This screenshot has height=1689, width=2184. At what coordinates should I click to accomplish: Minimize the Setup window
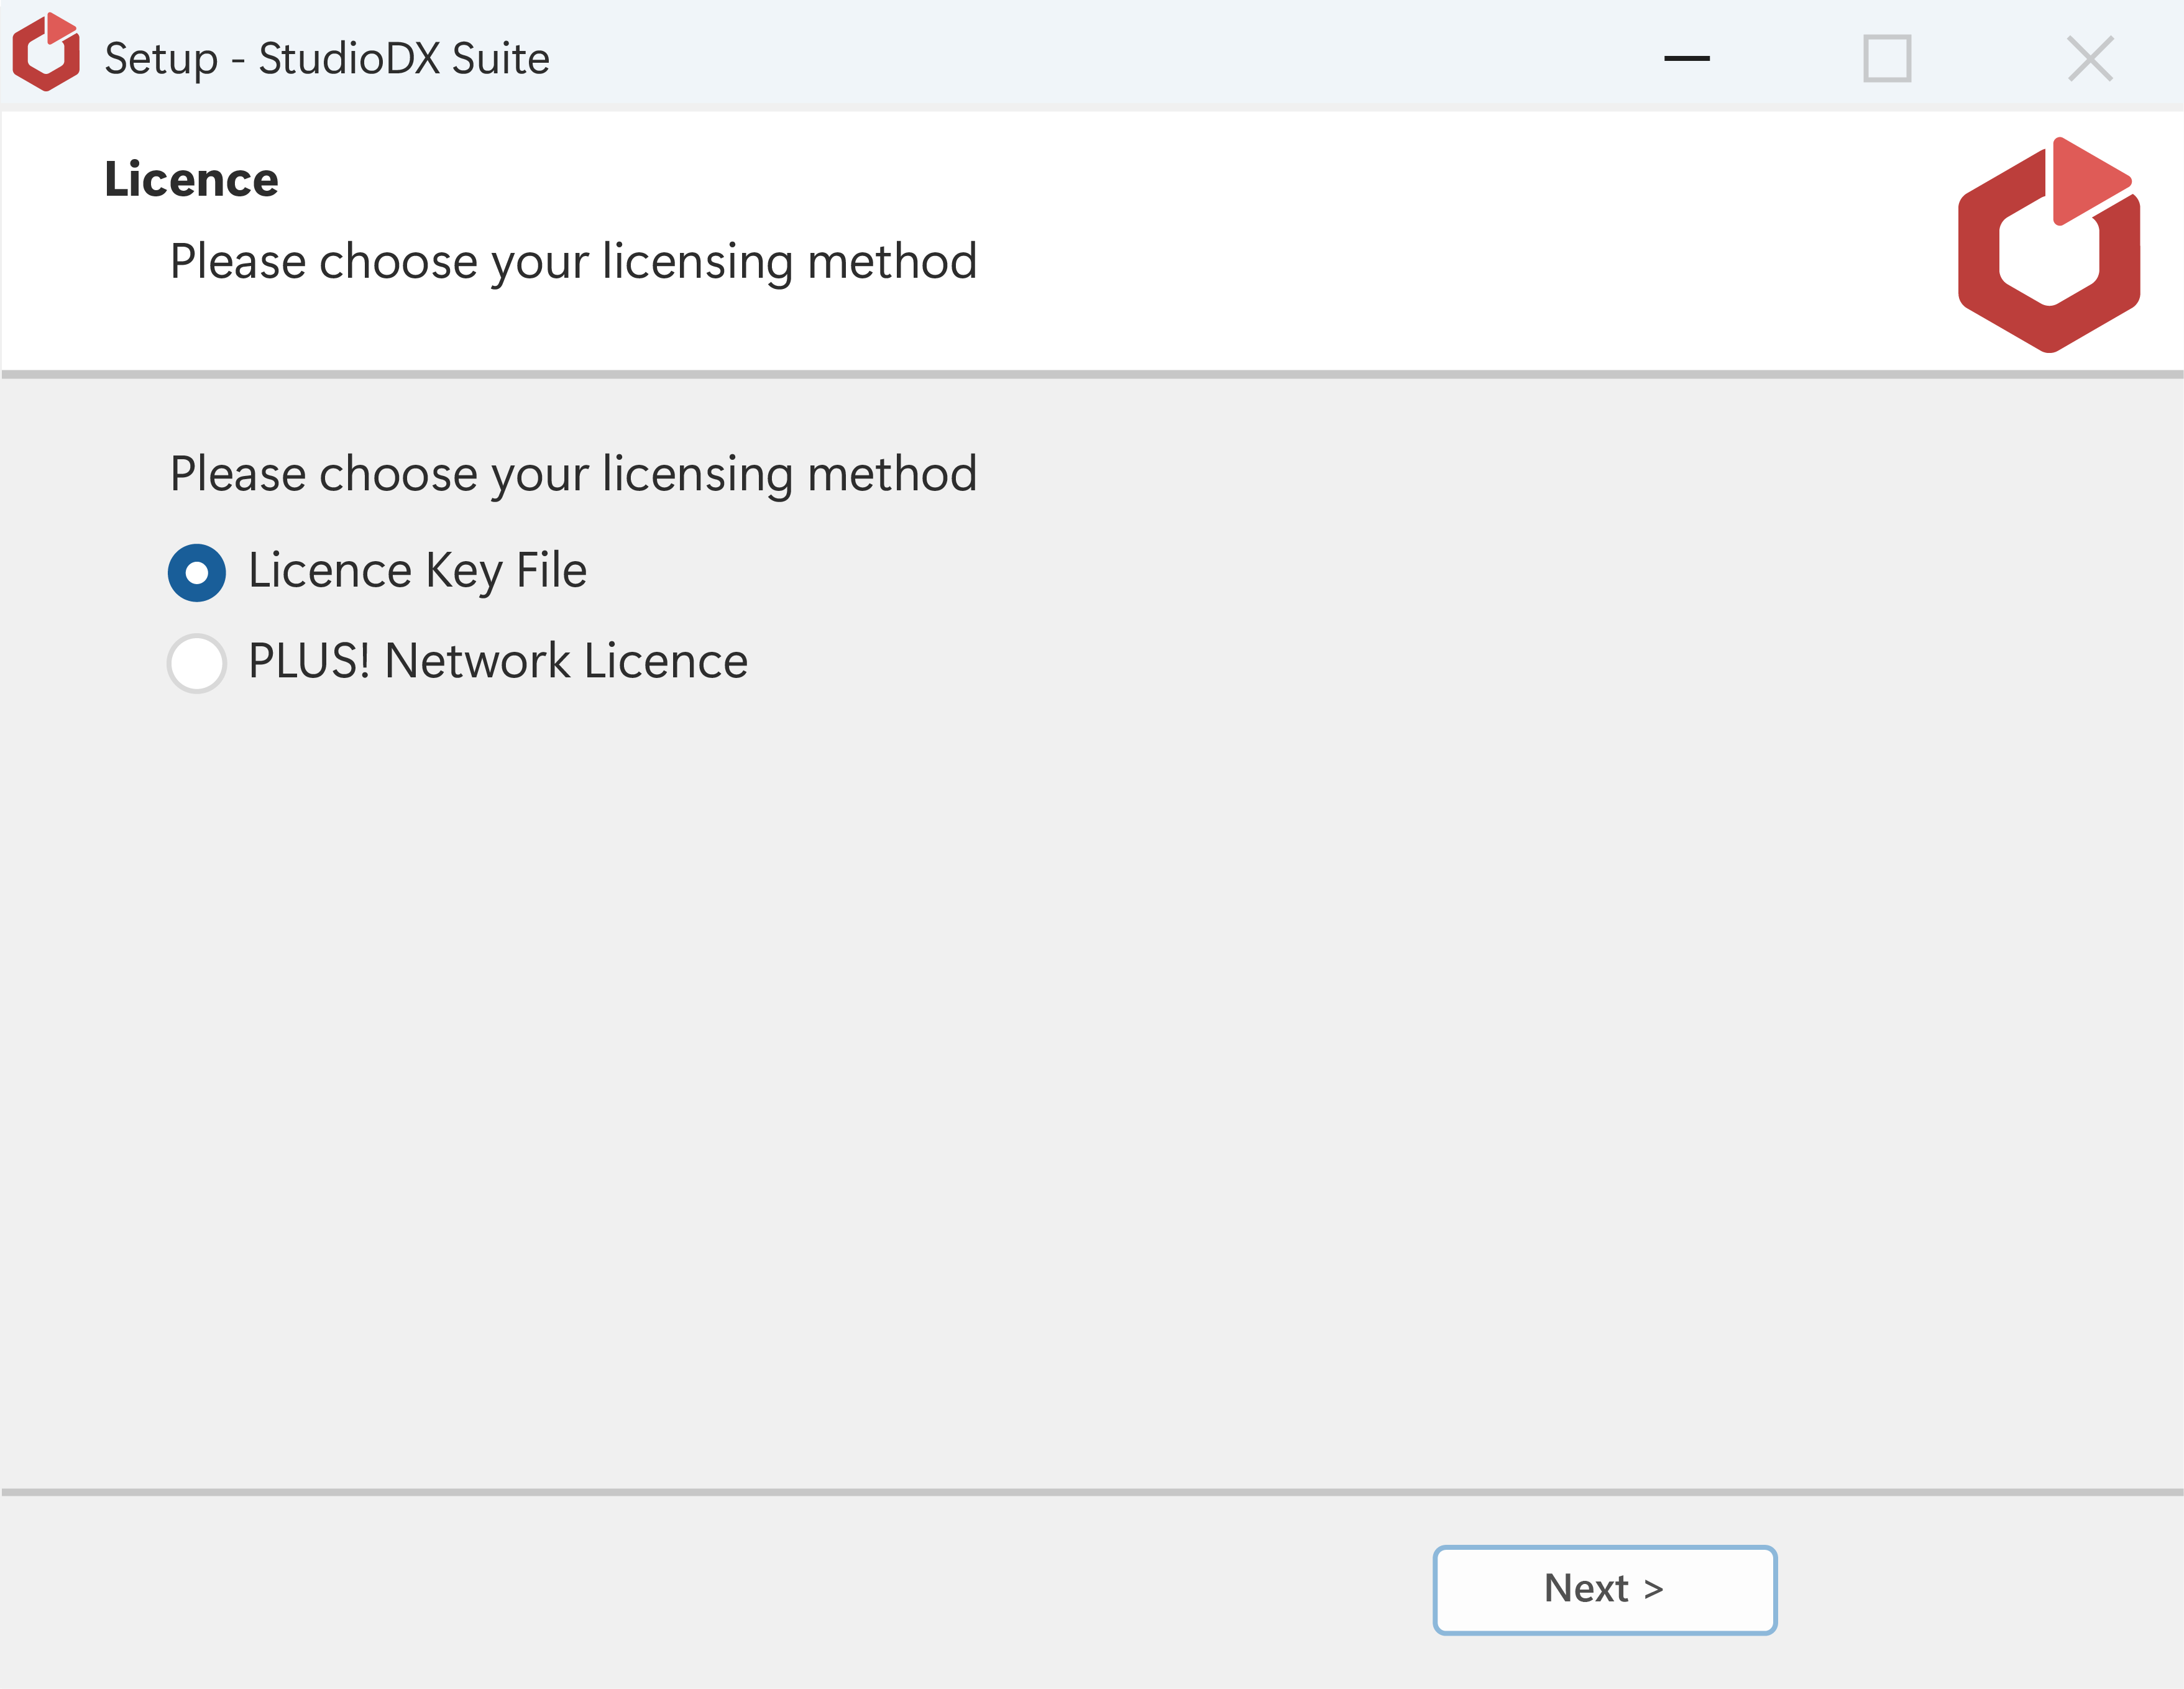[x=1686, y=58]
